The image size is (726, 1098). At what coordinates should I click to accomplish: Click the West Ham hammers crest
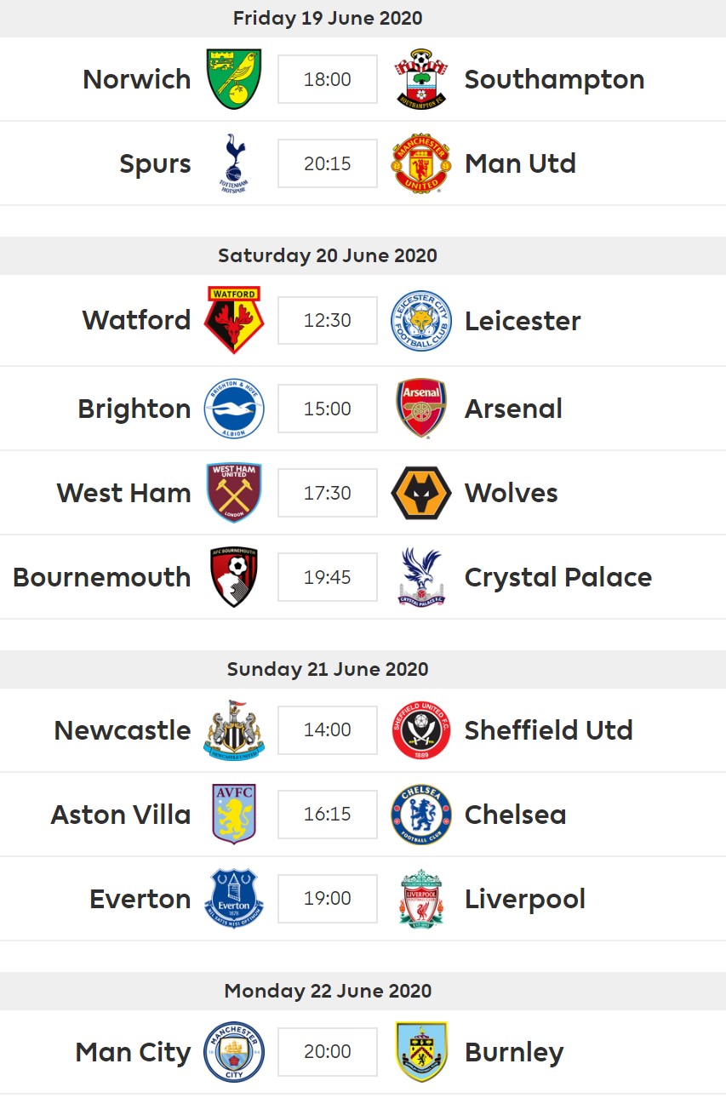coord(234,493)
